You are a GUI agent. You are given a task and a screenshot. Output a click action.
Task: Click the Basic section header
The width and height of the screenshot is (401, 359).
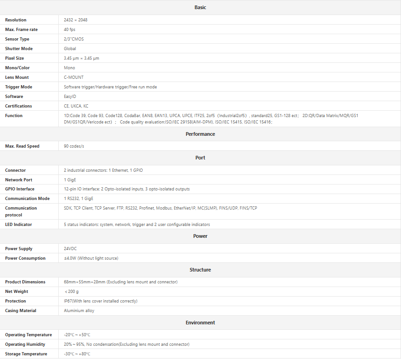click(200, 7)
